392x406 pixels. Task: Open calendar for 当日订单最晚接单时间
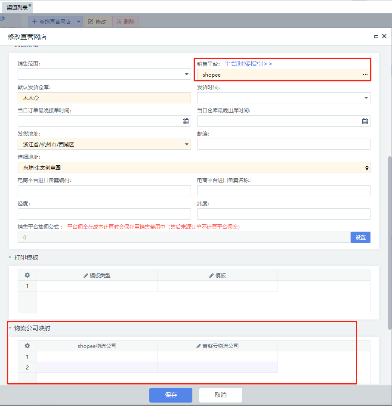pyautogui.click(x=185, y=121)
